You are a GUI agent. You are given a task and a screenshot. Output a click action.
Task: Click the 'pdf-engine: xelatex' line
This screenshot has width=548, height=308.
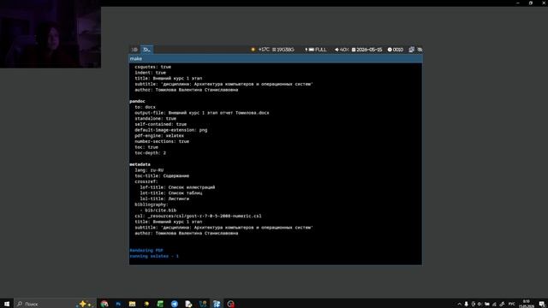[159, 135]
